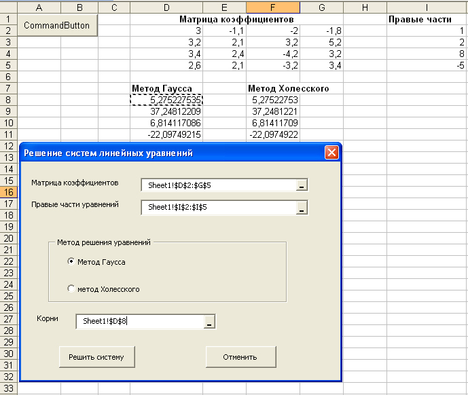Screen dimensions: 468x395
Task: Choose the метод Холесского radio option
Action: point(71,288)
